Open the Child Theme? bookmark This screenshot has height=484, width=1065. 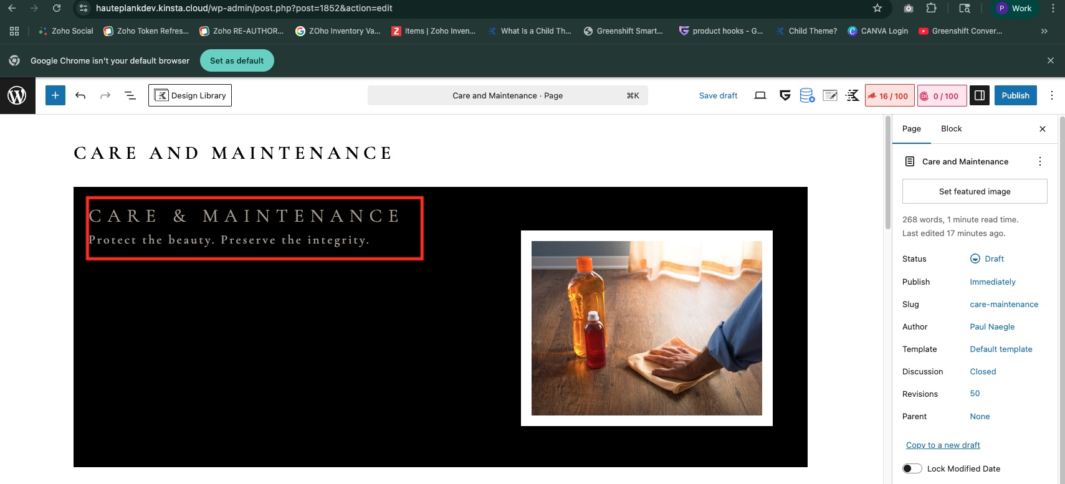(x=806, y=31)
